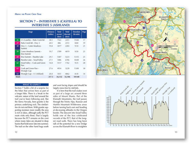Click the orange Medford town dot

pos(138,12)
